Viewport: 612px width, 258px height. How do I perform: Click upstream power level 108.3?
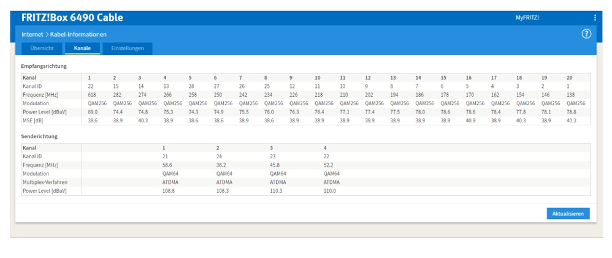(x=222, y=191)
